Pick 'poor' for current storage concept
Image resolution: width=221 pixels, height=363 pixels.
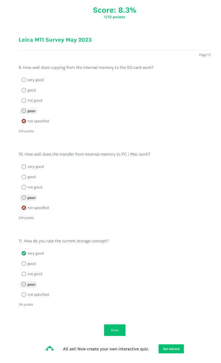pyautogui.click(x=24, y=284)
